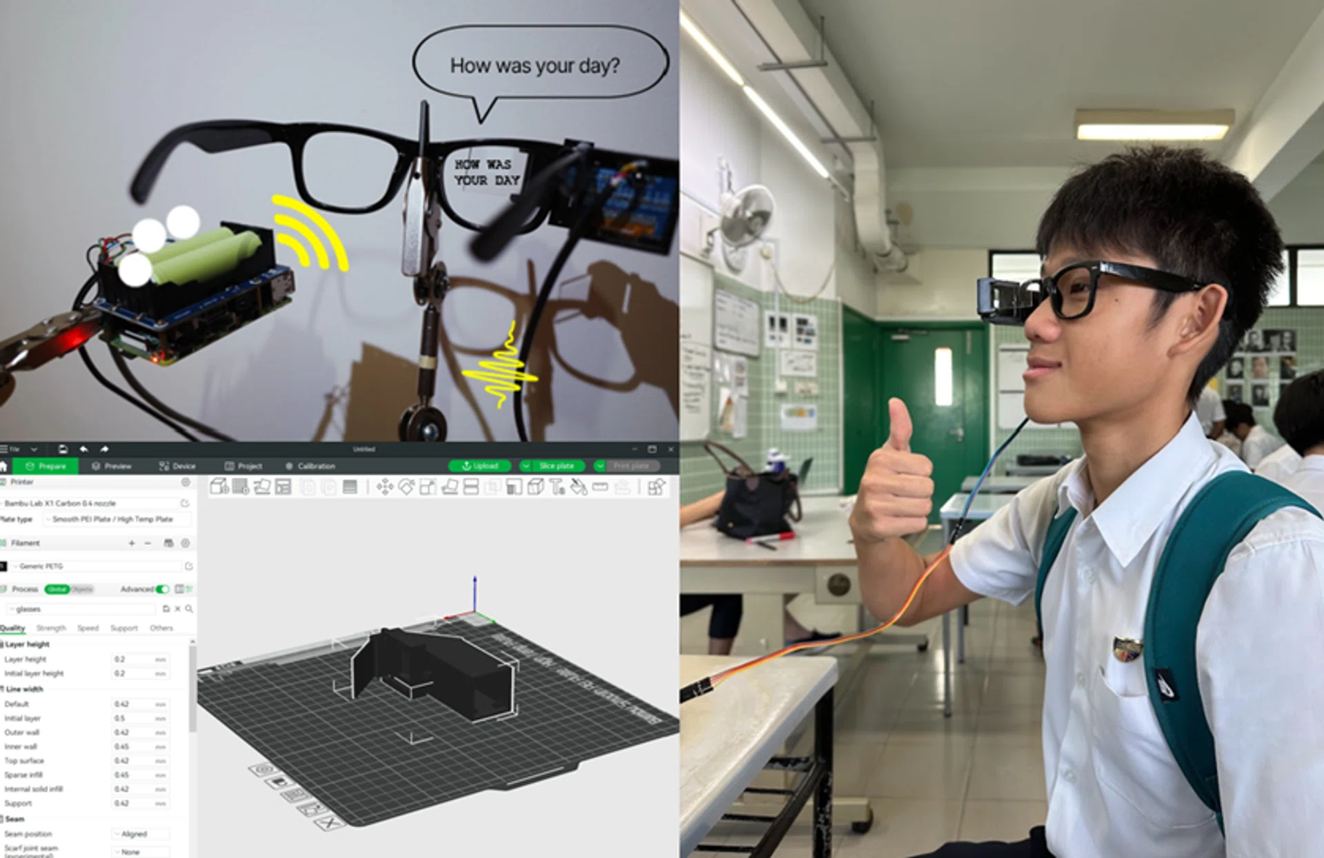Viewport: 1324px width, 858px height.
Task: Open printer settings via the gear icon
Action: coord(185,482)
